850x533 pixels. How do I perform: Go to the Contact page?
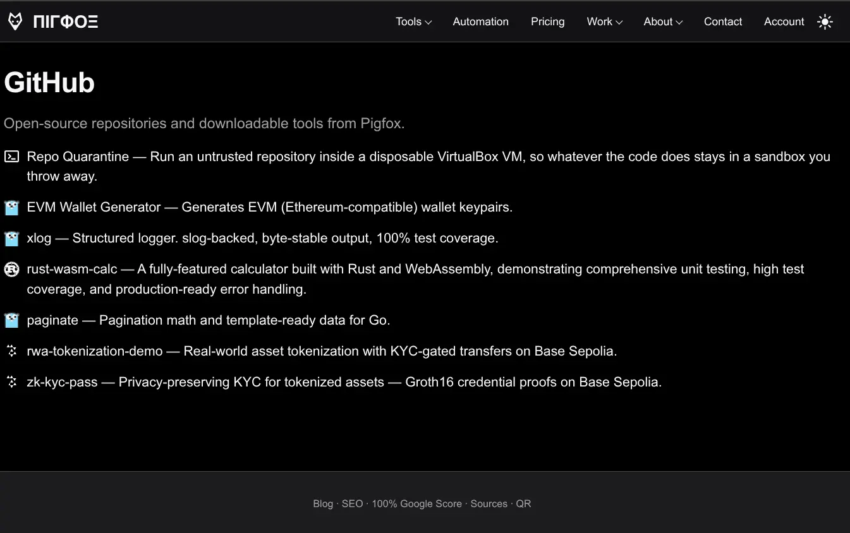point(723,21)
